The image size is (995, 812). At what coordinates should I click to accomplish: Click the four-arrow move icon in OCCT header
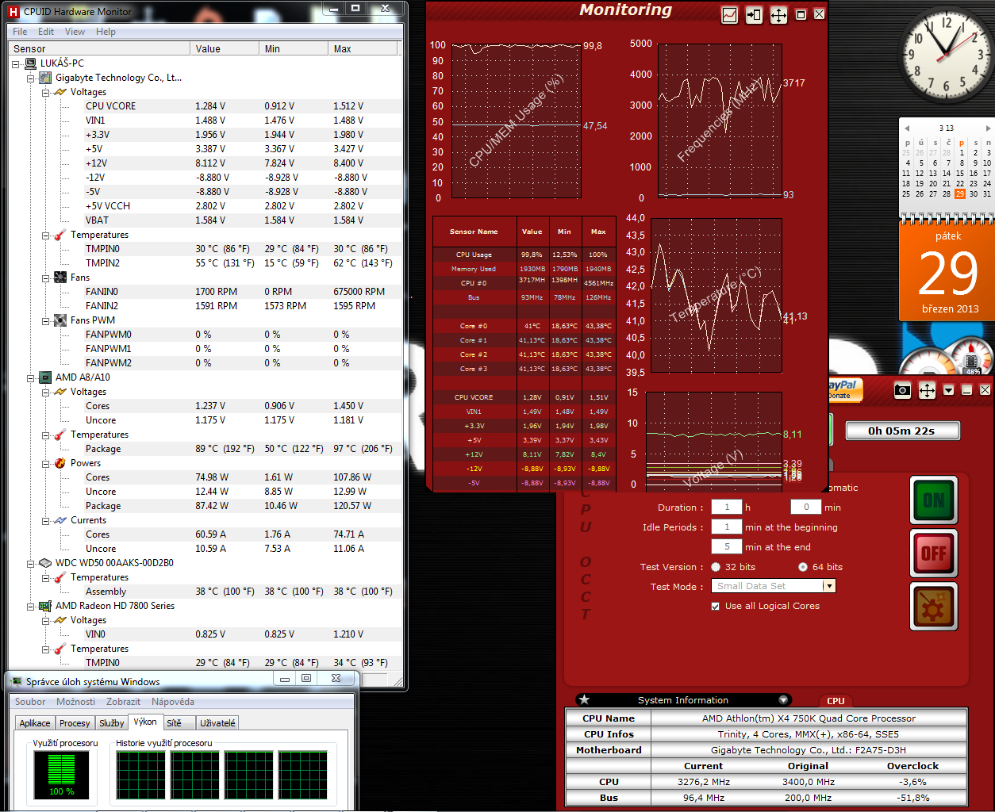point(927,390)
